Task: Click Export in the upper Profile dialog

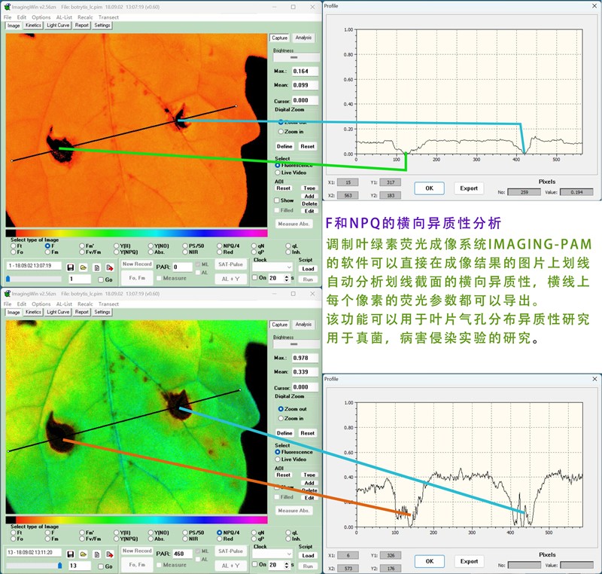Action: pyautogui.click(x=469, y=188)
